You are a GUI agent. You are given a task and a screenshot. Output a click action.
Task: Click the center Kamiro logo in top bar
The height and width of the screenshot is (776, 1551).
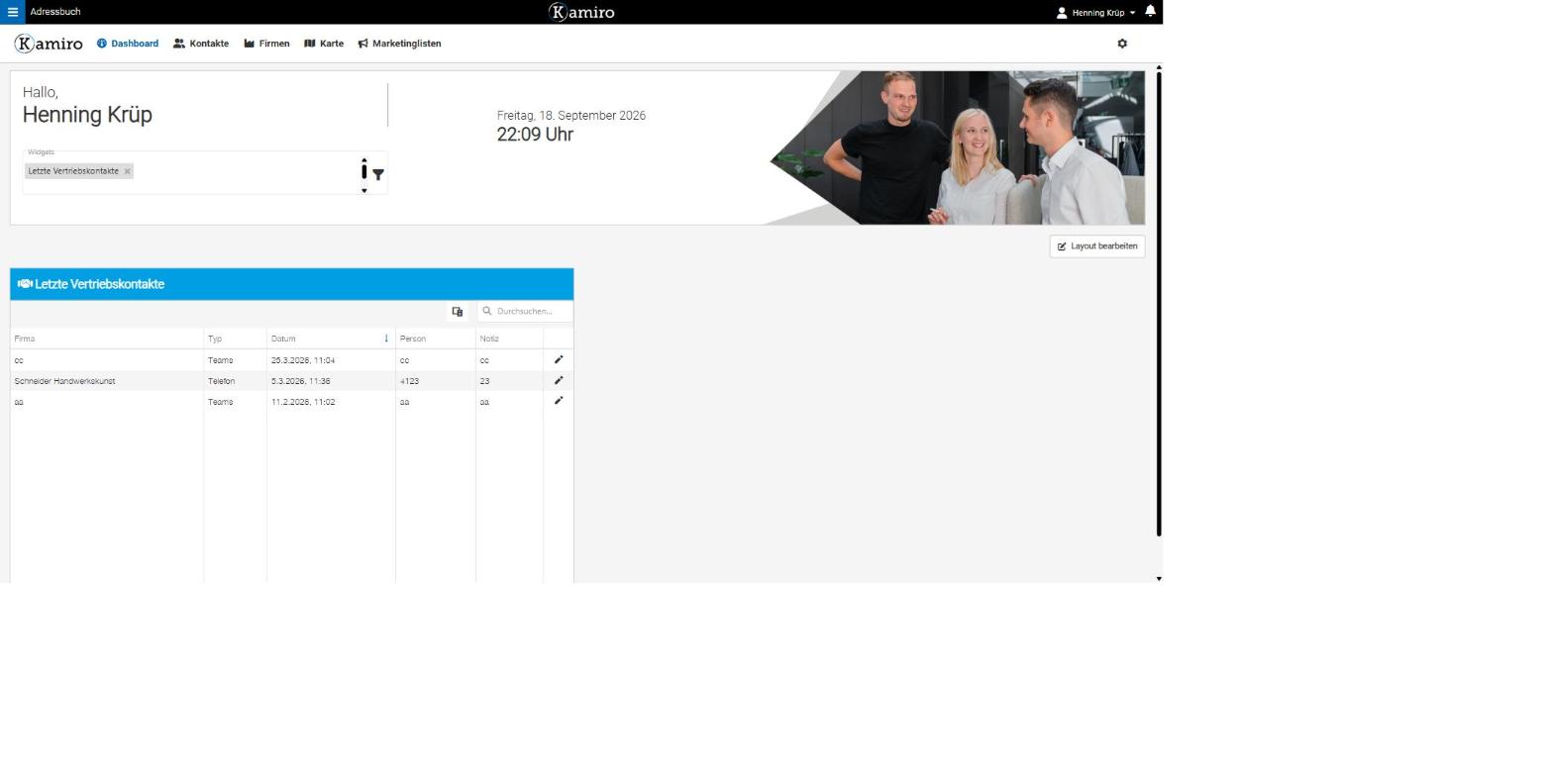pos(581,12)
